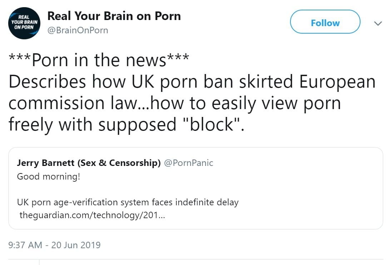Click the 9:37 AM - 20 Jun 2019 timestamp
Image resolution: width=388 pixels, height=265 pixels.
[54, 245]
